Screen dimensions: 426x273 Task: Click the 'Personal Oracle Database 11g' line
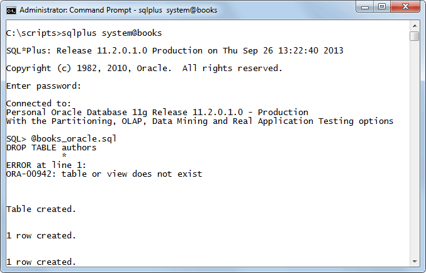[157, 112]
